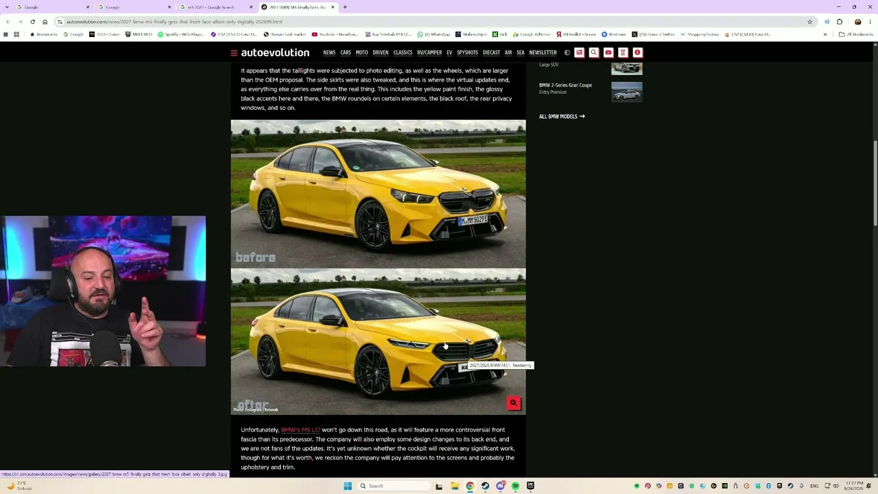Follow the 'BMW's M5 LCI' link
Image resolution: width=878 pixels, height=494 pixels.
tap(300, 430)
